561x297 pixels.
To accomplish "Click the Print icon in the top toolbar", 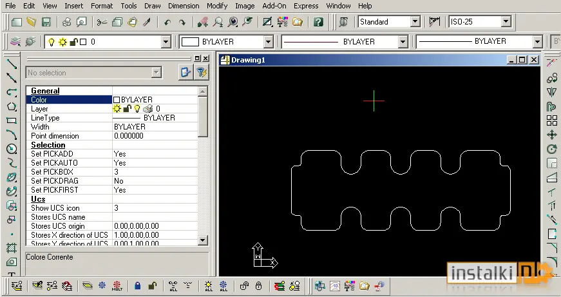I will (x=66, y=22).
